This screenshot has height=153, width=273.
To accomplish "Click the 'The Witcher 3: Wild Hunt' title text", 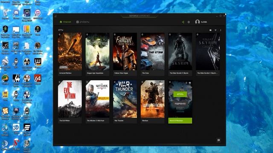I will tap(96, 121).
